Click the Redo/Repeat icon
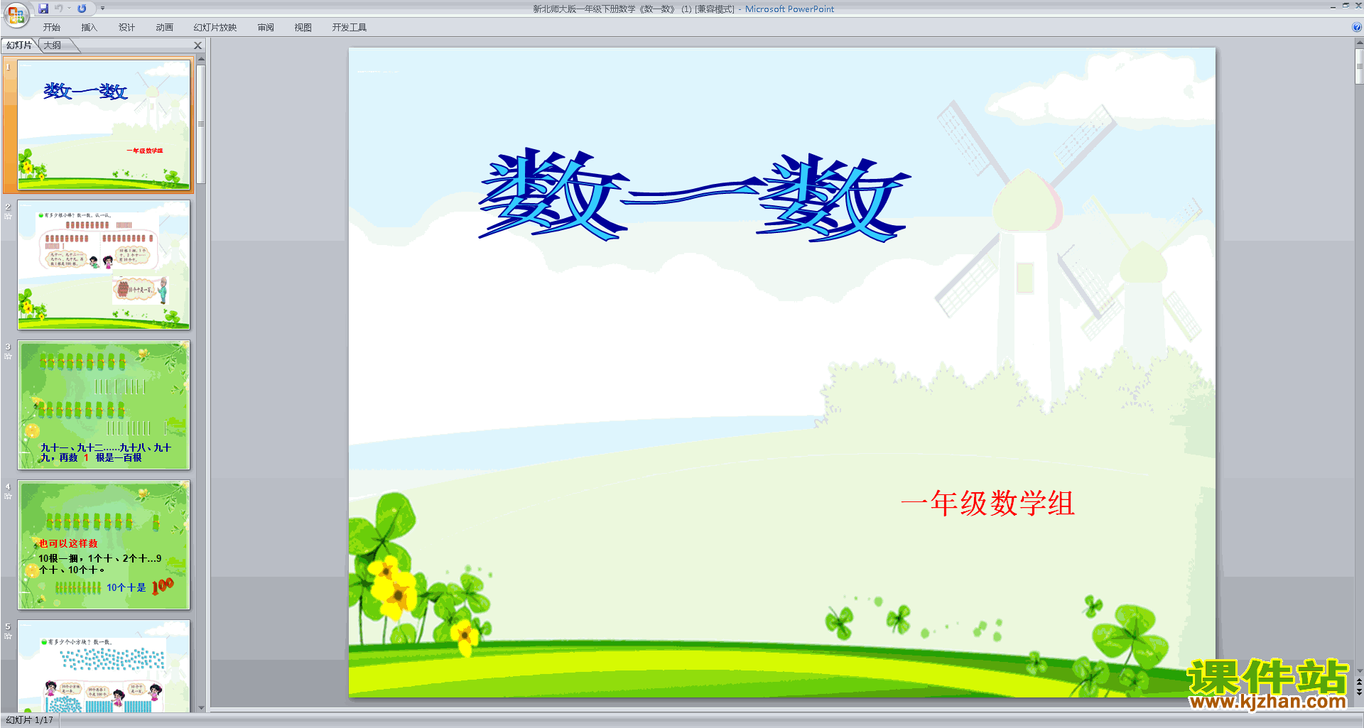 82,9
